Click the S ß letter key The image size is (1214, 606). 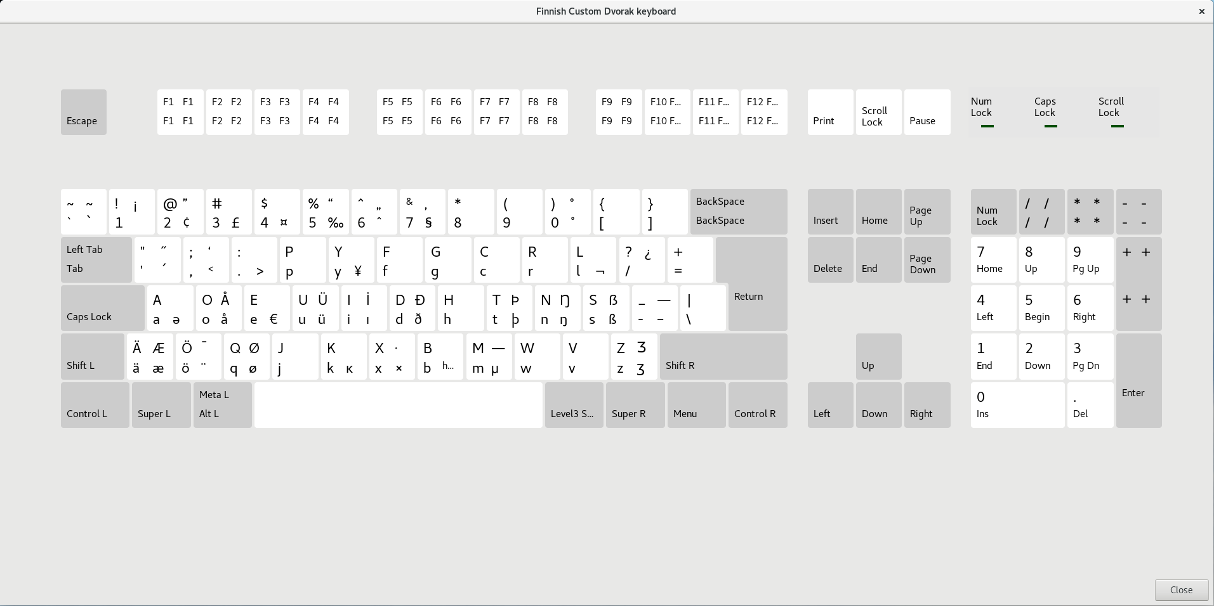607,308
